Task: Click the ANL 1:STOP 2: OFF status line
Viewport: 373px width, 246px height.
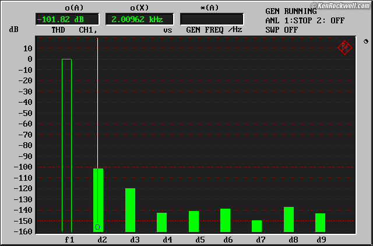Action: (304, 20)
